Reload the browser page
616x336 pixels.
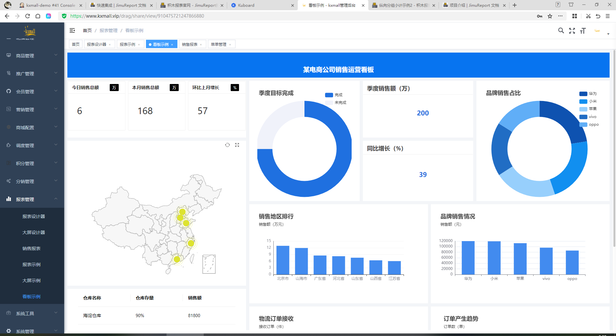pos(28,16)
